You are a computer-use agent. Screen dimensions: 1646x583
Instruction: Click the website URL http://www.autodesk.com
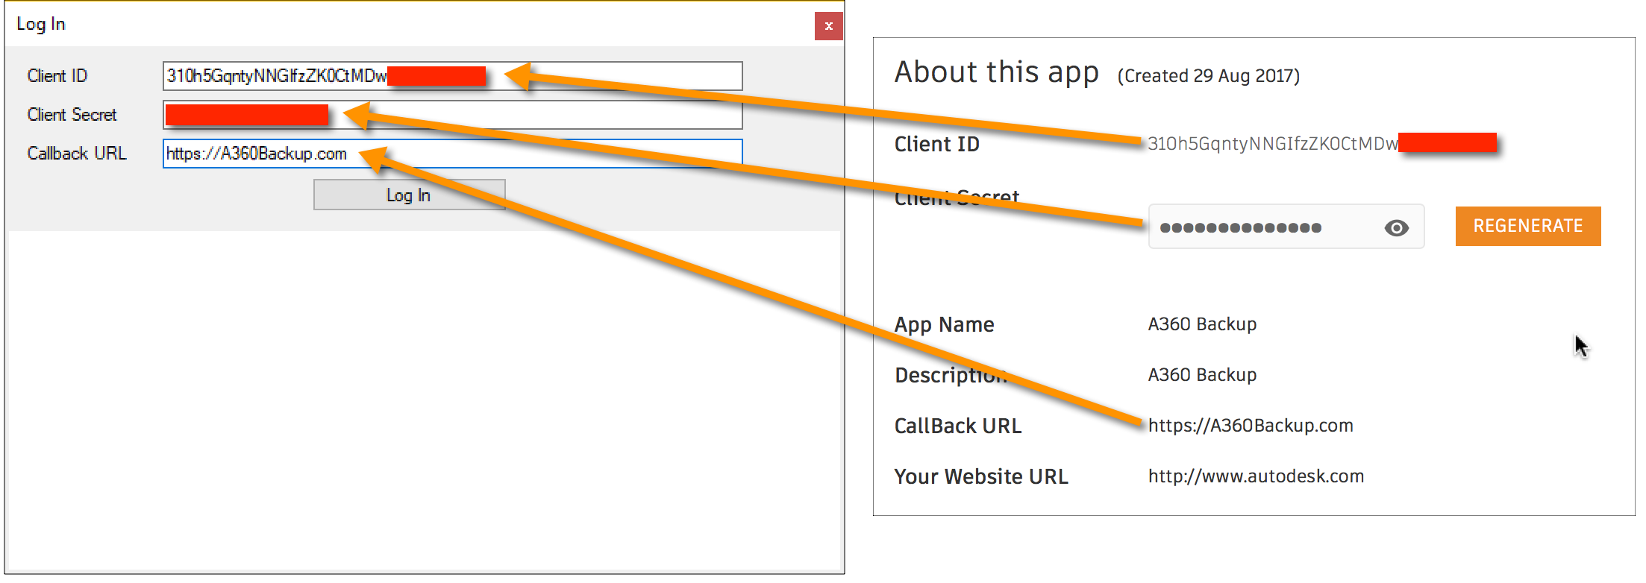pyautogui.click(x=1256, y=476)
